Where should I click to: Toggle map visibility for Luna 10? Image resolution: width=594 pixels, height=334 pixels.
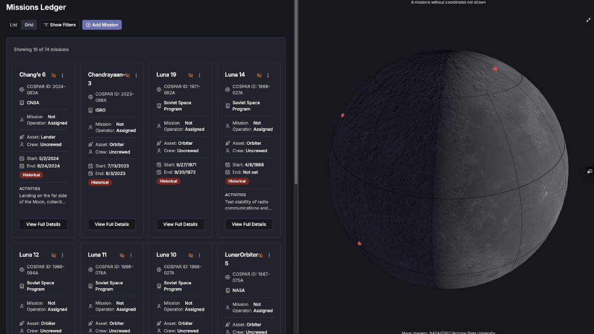click(x=191, y=255)
